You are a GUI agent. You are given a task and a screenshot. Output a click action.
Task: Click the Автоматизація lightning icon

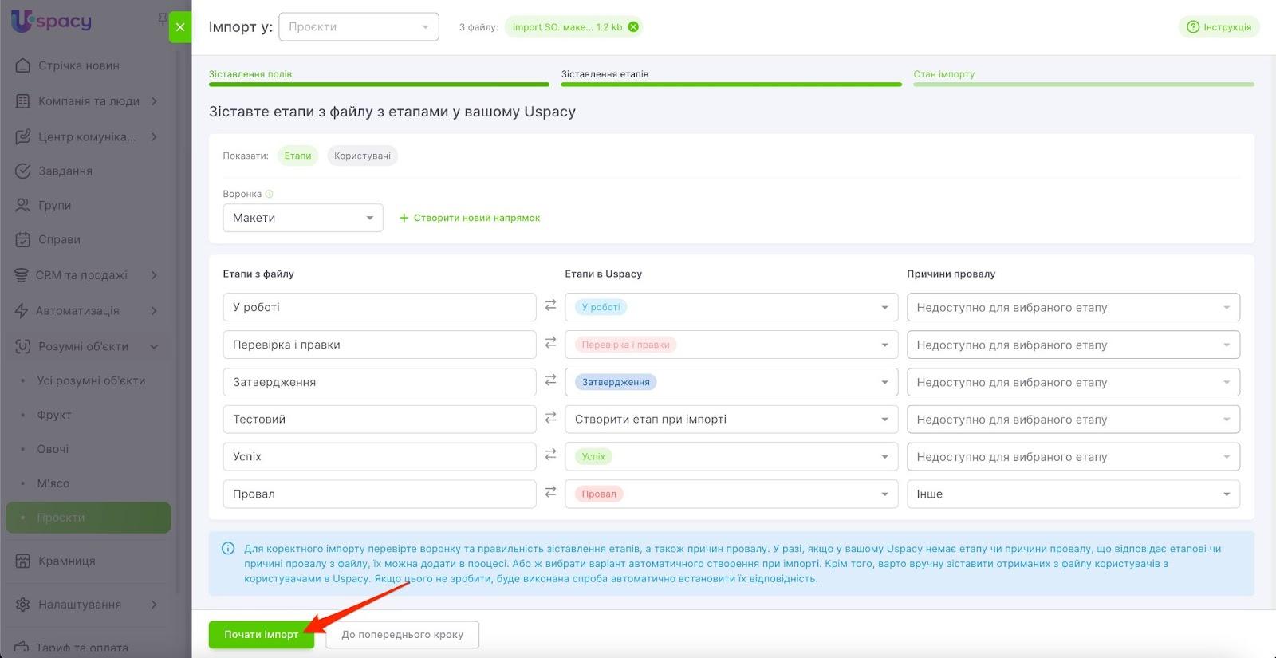(x=22, y=310)
